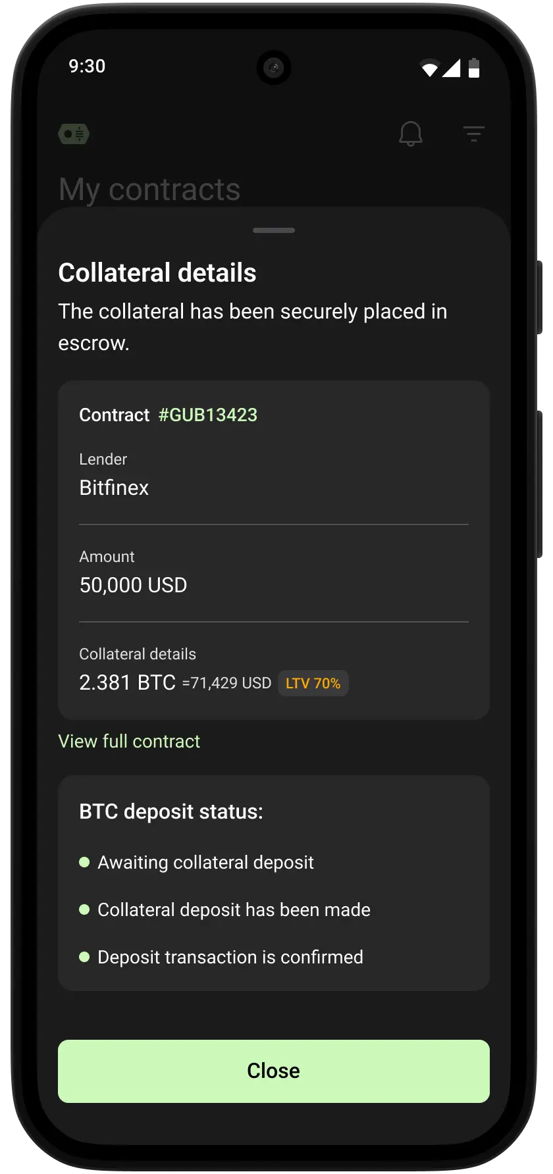
Task: Tap the LTV 70% badge
Action: [x=313, y=683]
